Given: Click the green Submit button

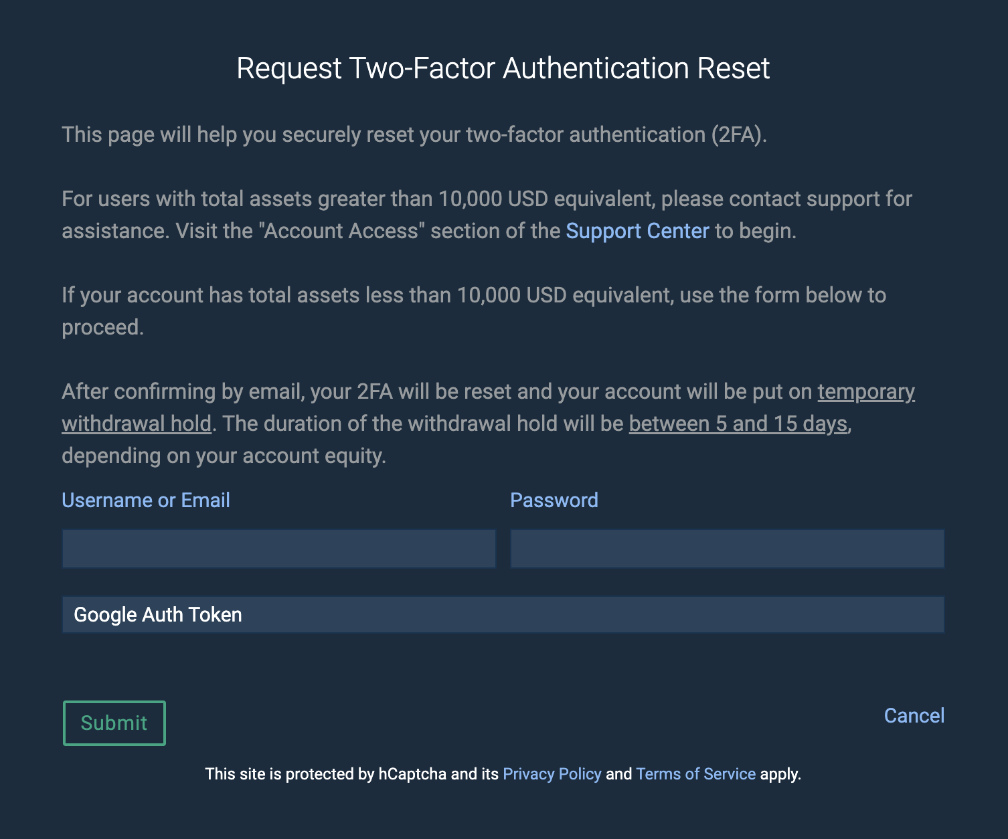Looking at the screenshot, I should point(114,723).
